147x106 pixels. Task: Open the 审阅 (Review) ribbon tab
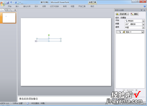click(x=65, y=6)
